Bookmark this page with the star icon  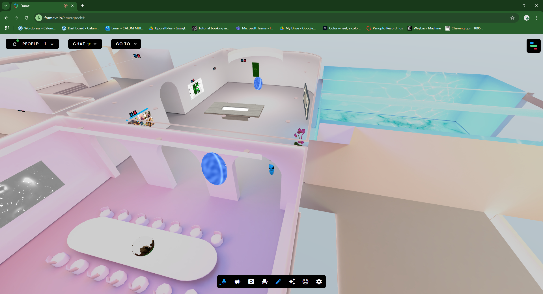pos(512,18)
